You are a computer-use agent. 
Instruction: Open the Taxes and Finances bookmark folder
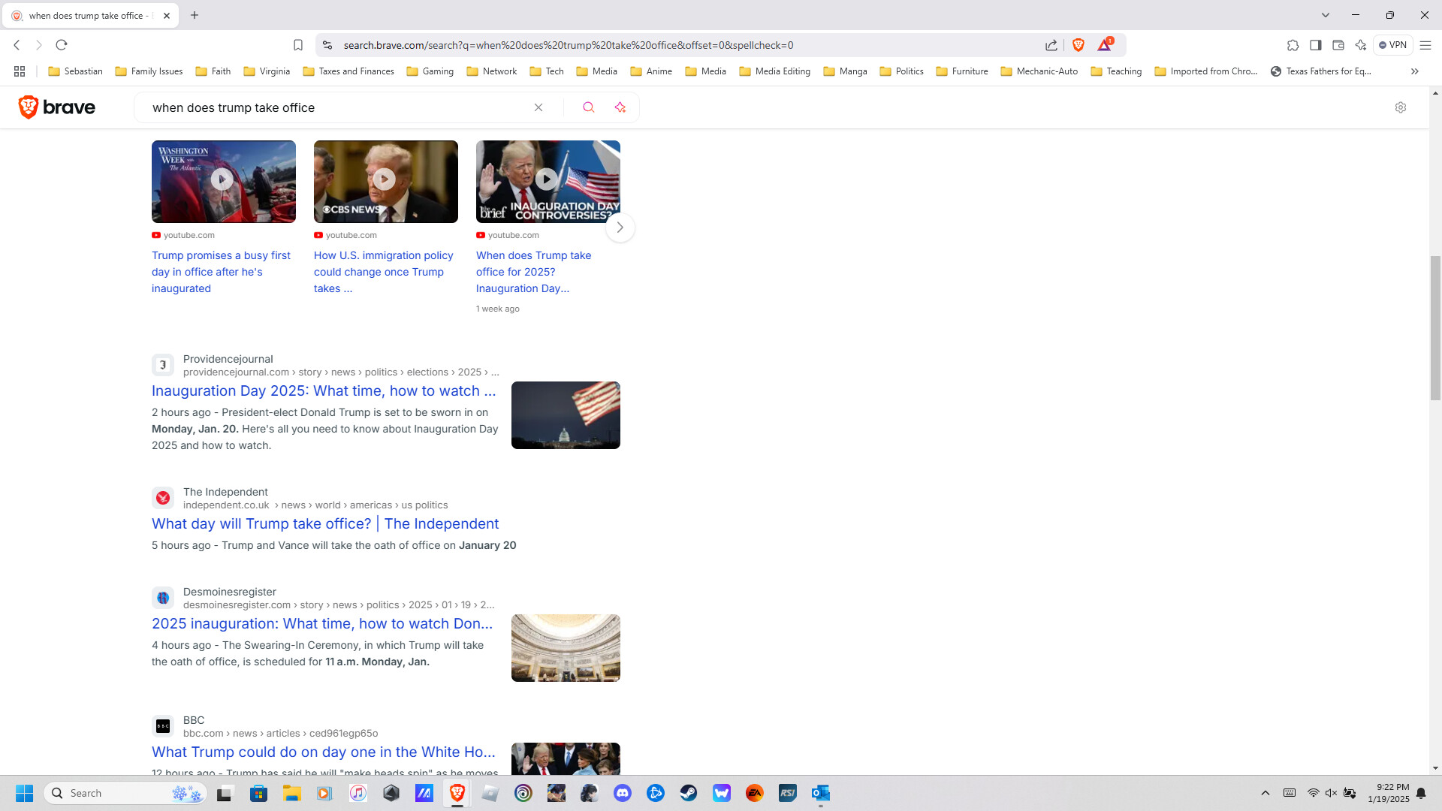pos(348,71)
